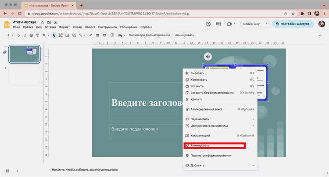
Task: Select the Text box tool
Action: click(61, 35)
